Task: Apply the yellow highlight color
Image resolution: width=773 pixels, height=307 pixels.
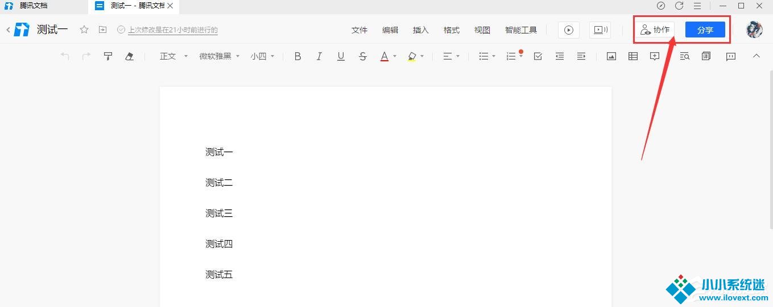Action: [x=412, y=56]
